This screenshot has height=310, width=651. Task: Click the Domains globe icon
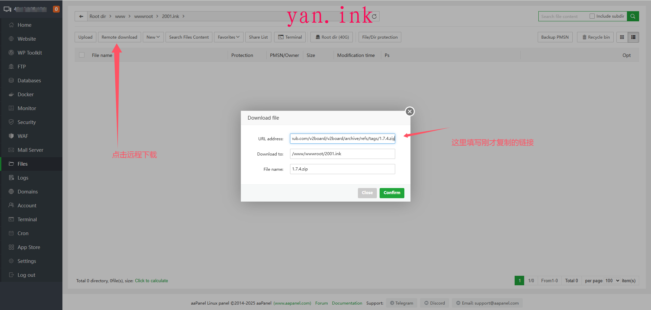11,191
